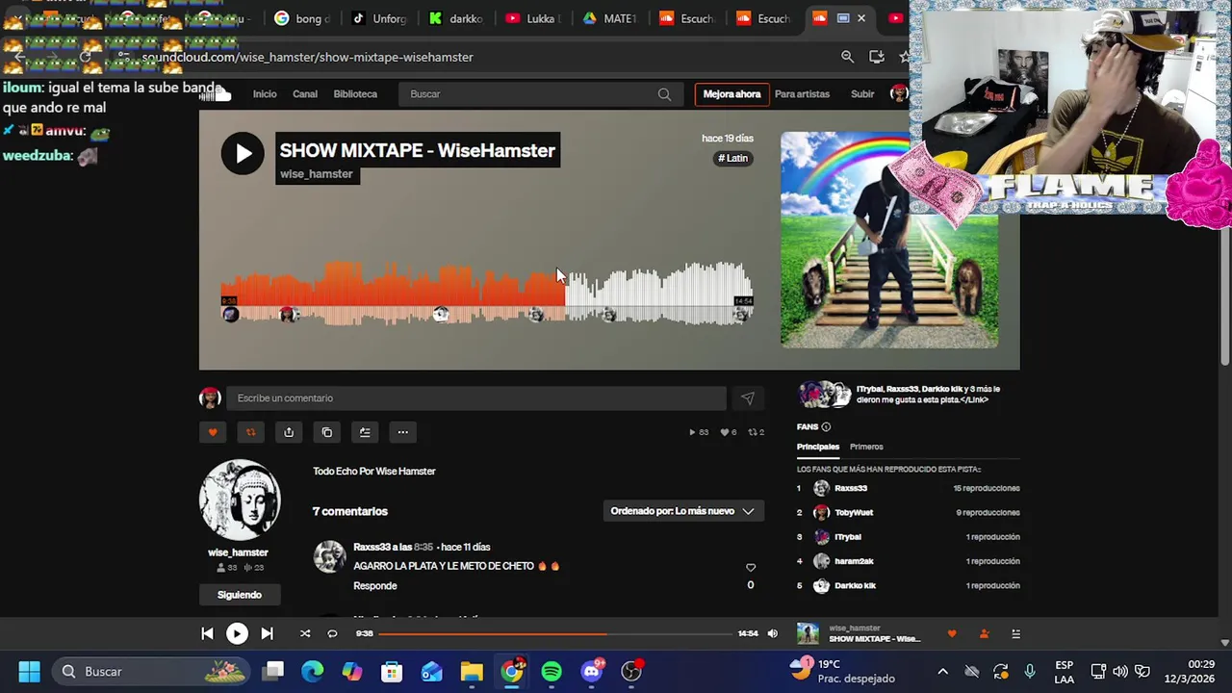Click the 'Mejora ahora' upgrade button
The width and height of the screenshot is (1232, 693).
(731, 94)
